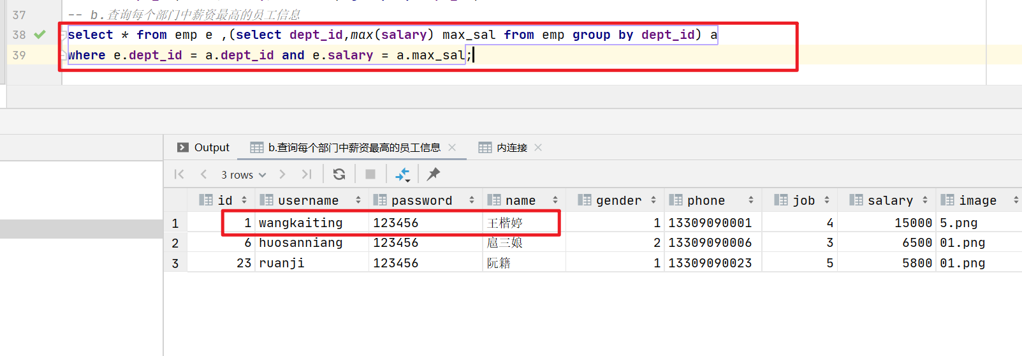Go to previous page of results

[203, 174]
